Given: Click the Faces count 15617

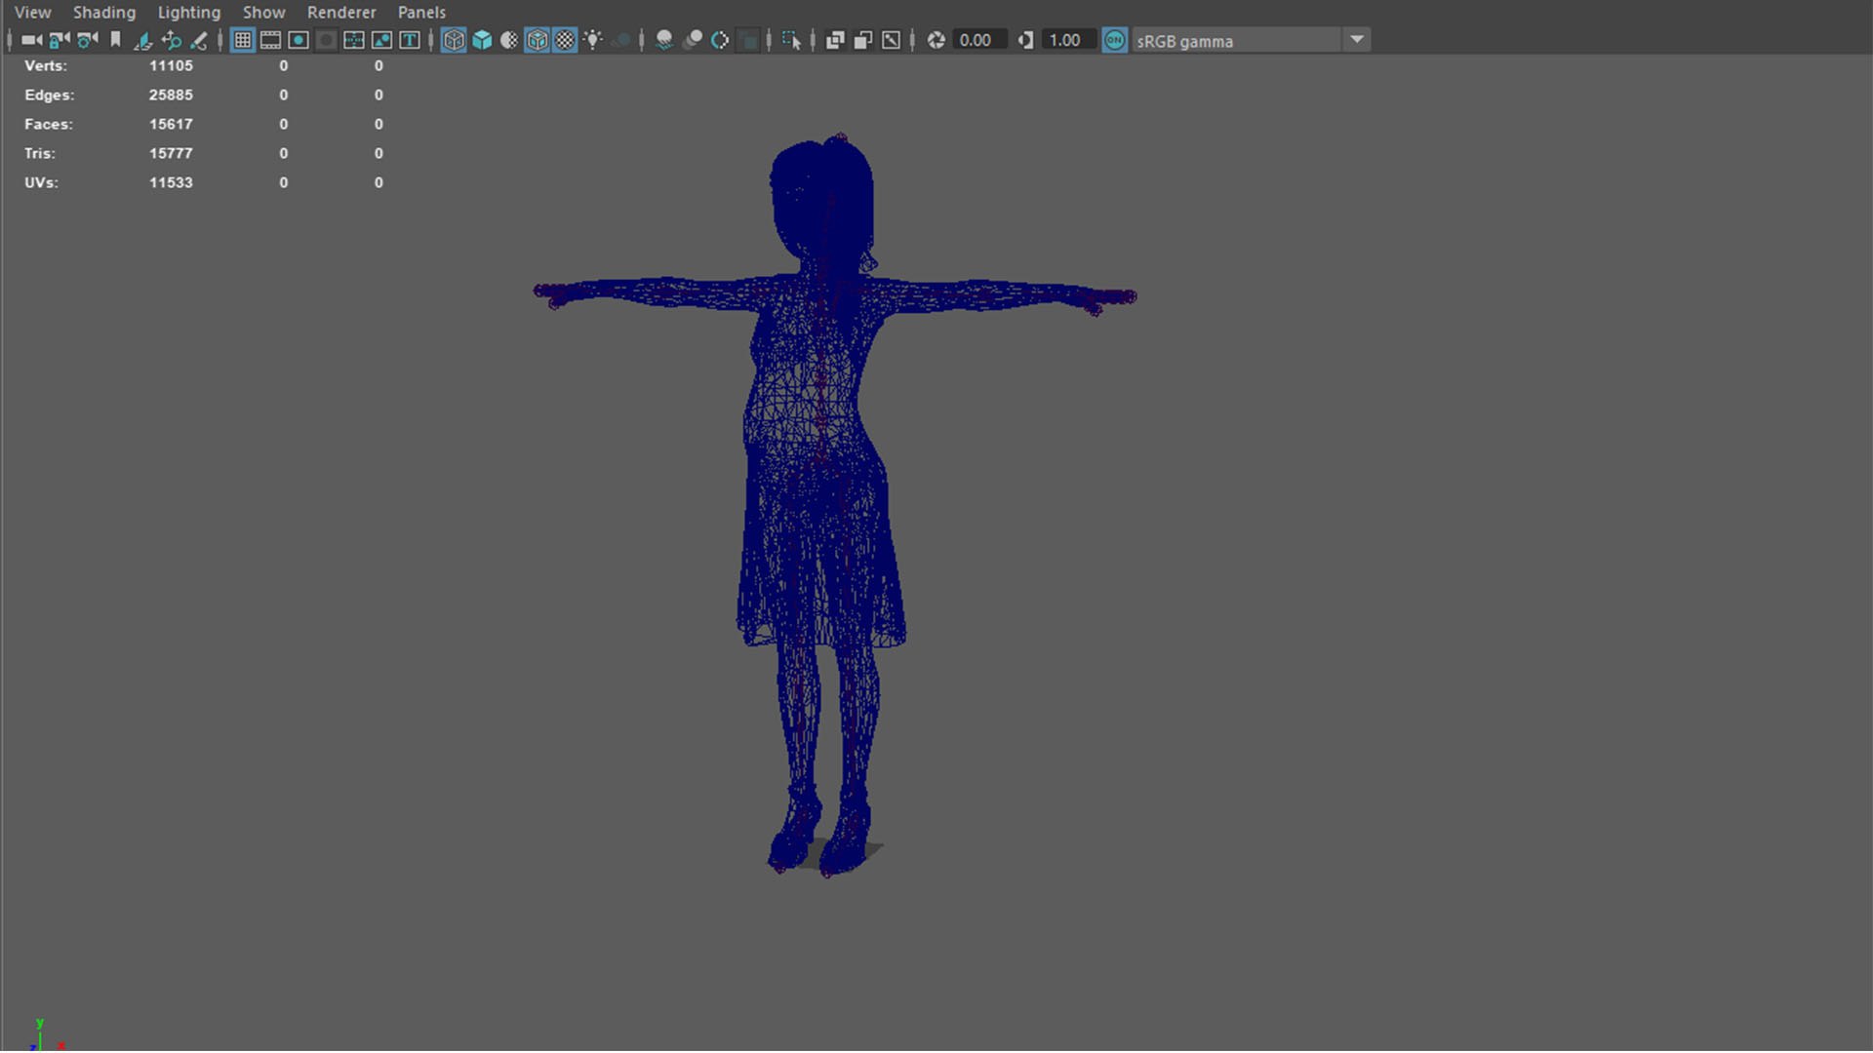Looking at the screenshot, I should (x=171, y=124).
